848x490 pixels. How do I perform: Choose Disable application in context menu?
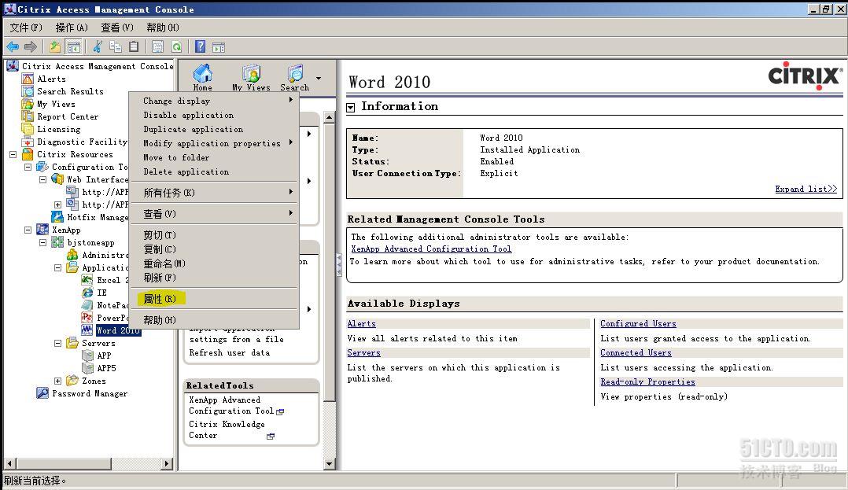(x=214, y=115)
